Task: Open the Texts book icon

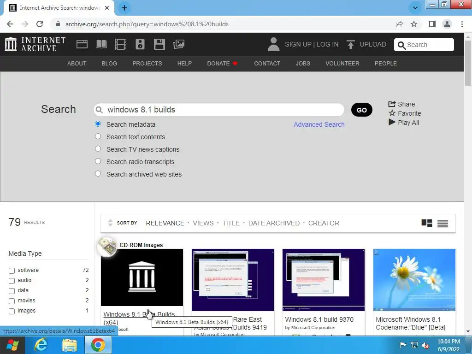Action: (x=101, y=44)
